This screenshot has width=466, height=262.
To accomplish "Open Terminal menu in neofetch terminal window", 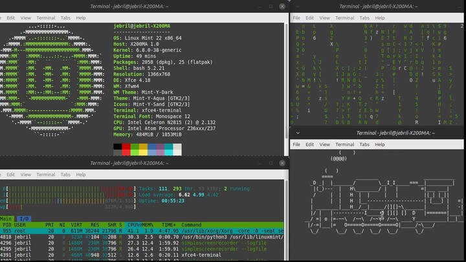I will tap(46, 18).
